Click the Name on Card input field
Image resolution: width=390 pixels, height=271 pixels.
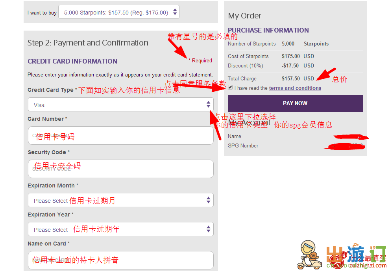click(x=121, y=260)
